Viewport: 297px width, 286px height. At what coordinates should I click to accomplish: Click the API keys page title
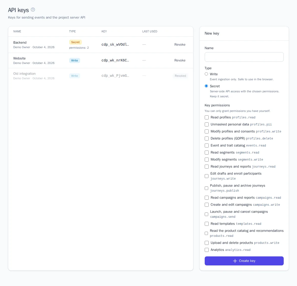(18, 10)
